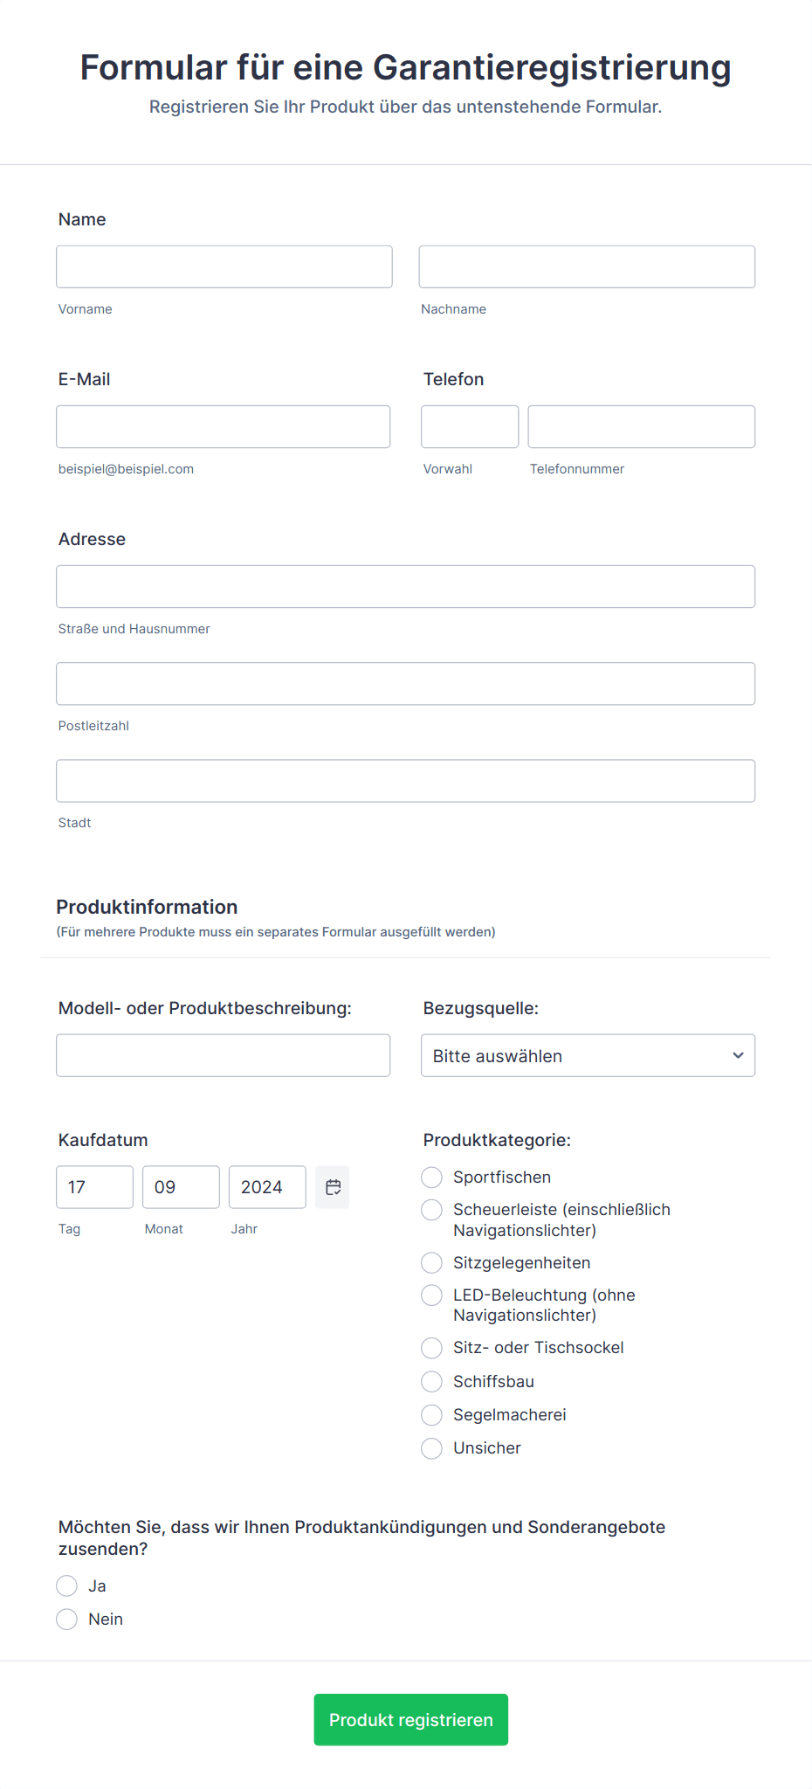
Task: Select Ja for product announcements
Action: tap(66, 1586)
